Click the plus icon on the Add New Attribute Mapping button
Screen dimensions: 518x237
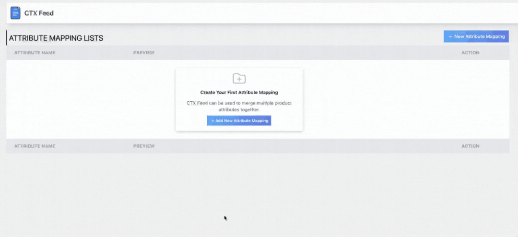coord(212,121)
